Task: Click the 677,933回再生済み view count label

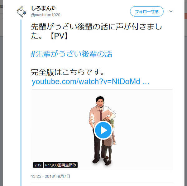Action: coord(60,165)
